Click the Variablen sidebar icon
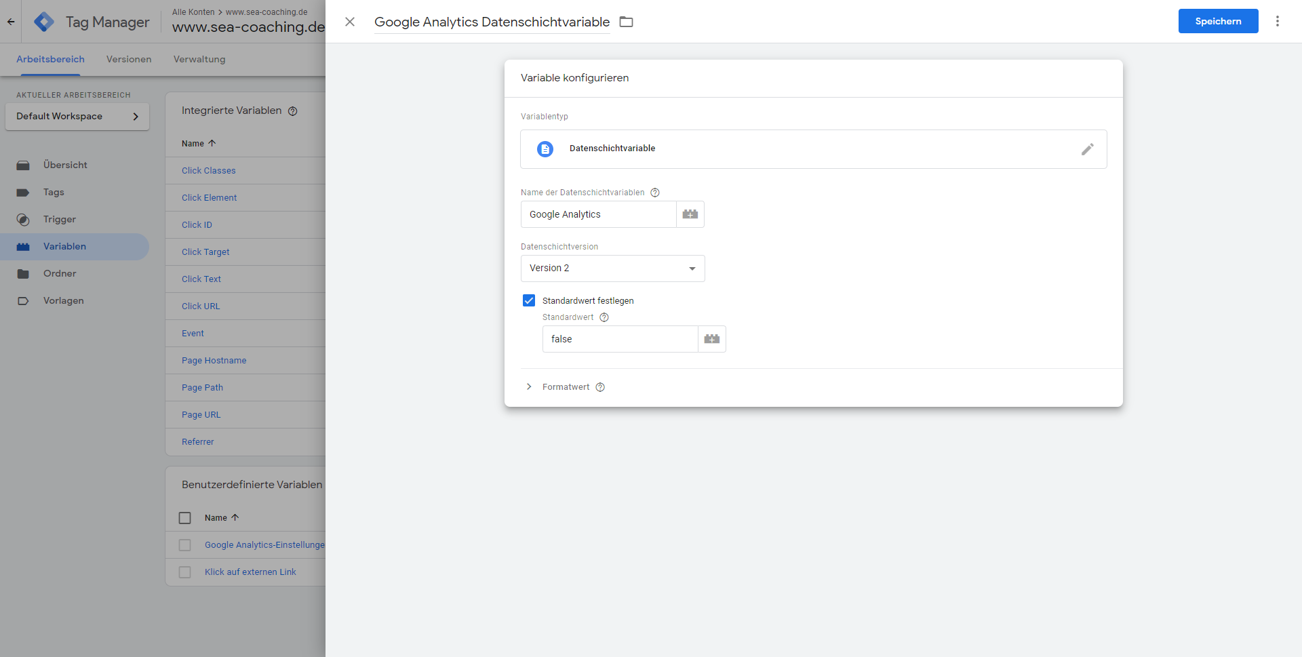Screen dimensions: 1302x657 [x=23, y=247]
